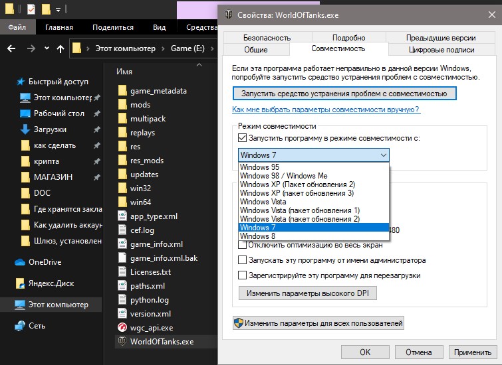This screenshot has height=365, width=502.
Task: Click the wgc_api.exe red icon
Action: (x=122, y=327)
